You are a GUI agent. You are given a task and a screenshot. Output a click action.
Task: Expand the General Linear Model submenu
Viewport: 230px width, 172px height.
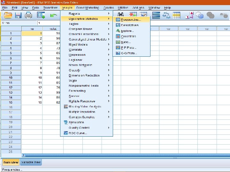[x=87, y=34]
